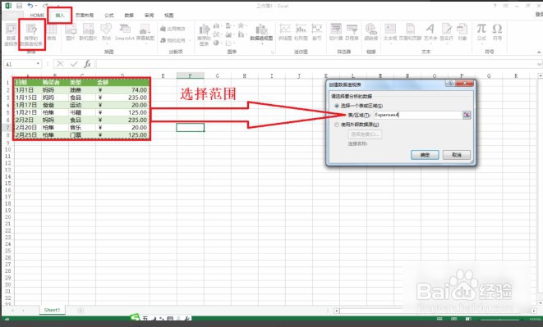Click the horizontal scrollbar left arrow

[x=336, y=311]
